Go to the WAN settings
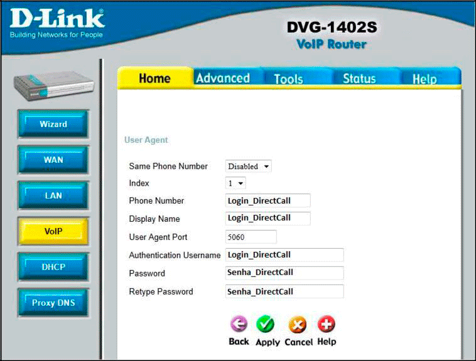The height and width of the screenshot is (361, 476). tap(53, 160)
